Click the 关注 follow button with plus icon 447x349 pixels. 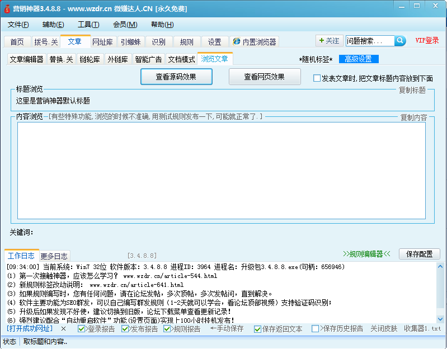click(x=328, y=41)
